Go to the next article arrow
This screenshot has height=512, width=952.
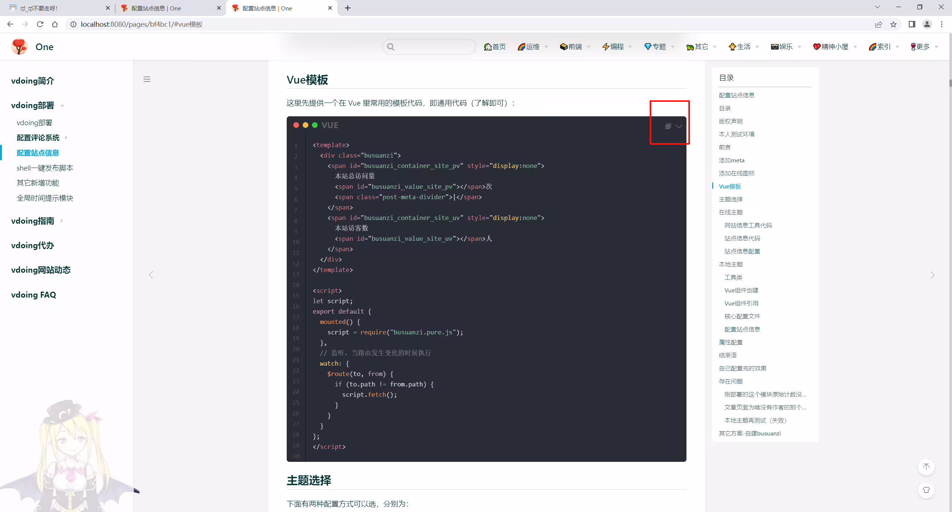coord(932,275)
